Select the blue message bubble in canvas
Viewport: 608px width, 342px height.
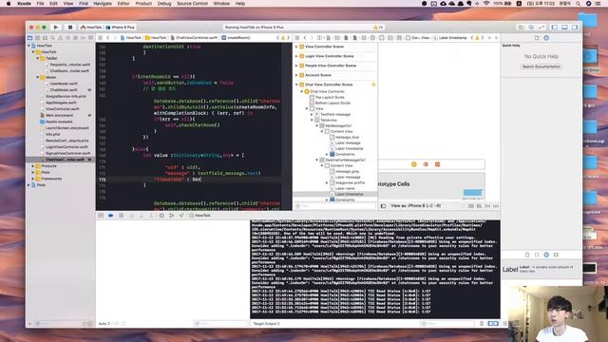473,193
